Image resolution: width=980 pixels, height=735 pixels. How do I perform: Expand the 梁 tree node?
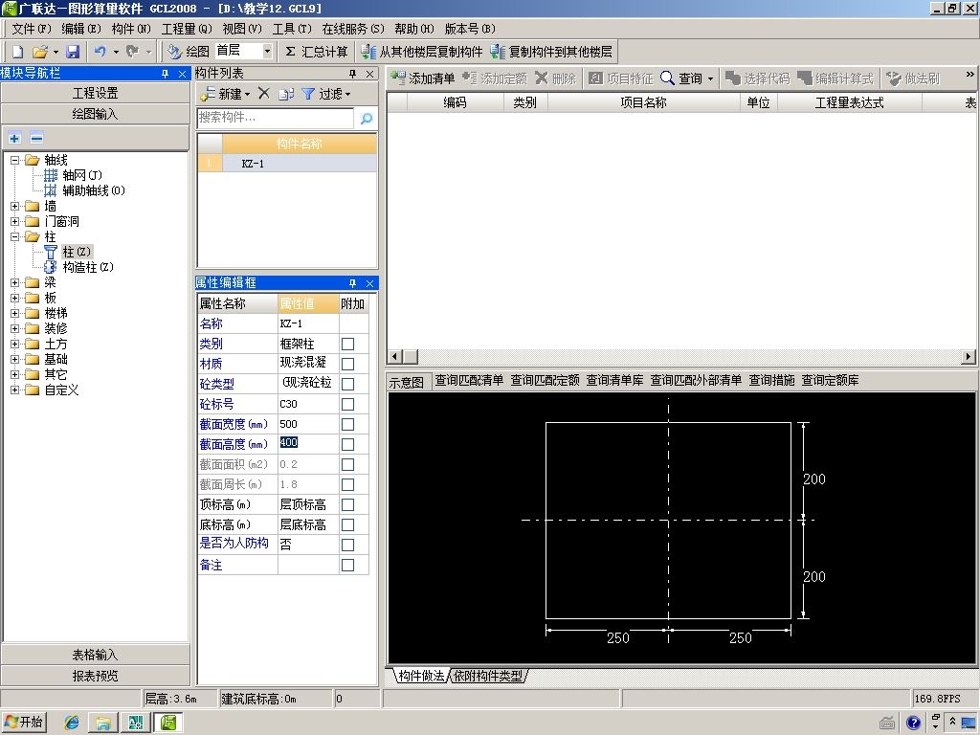pyautogui.click(x=15, y=282)
